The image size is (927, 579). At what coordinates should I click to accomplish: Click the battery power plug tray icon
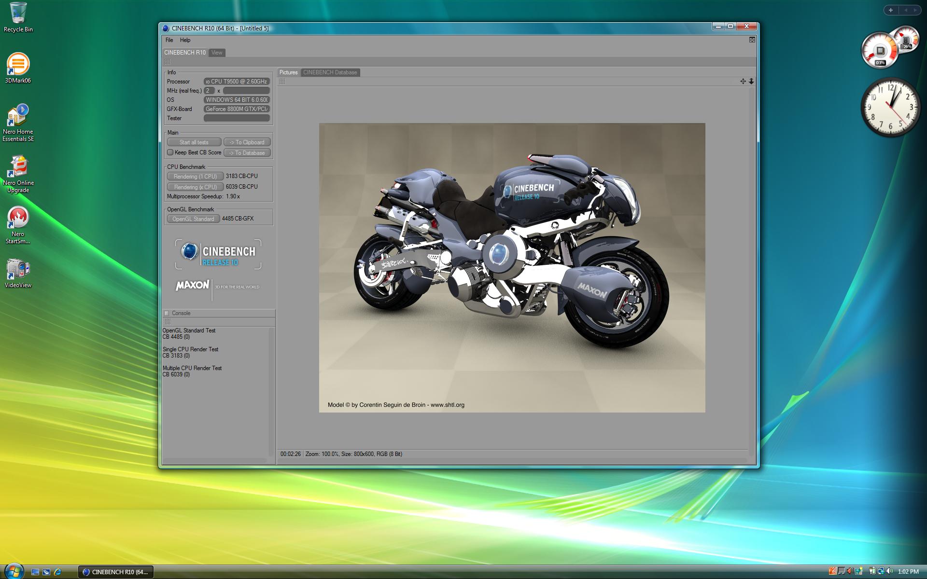(x=872, y=571)
